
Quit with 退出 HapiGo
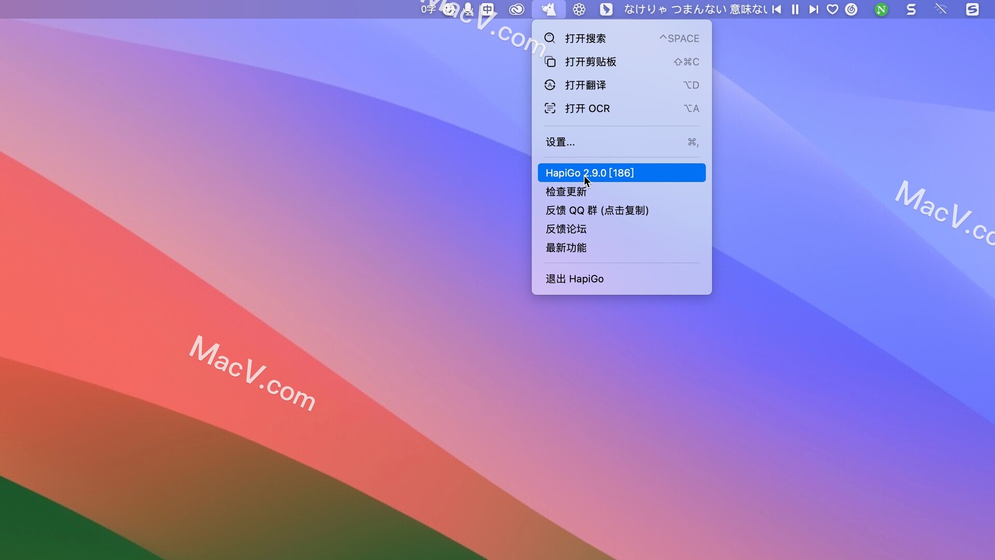pos(621,278)
